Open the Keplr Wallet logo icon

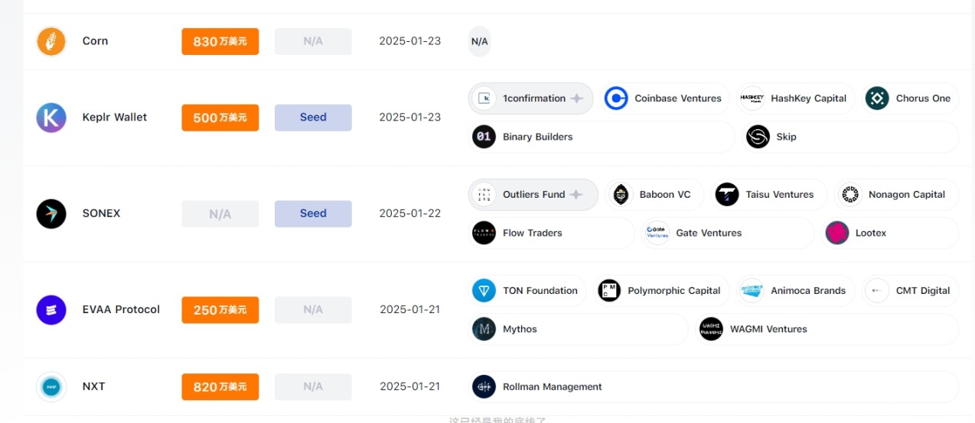[x=51, y=118]
